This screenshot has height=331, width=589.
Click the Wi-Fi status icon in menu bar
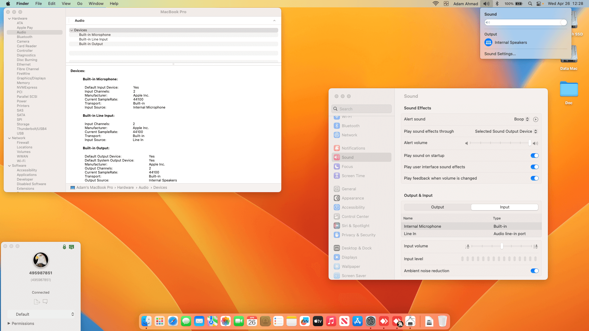436,4
